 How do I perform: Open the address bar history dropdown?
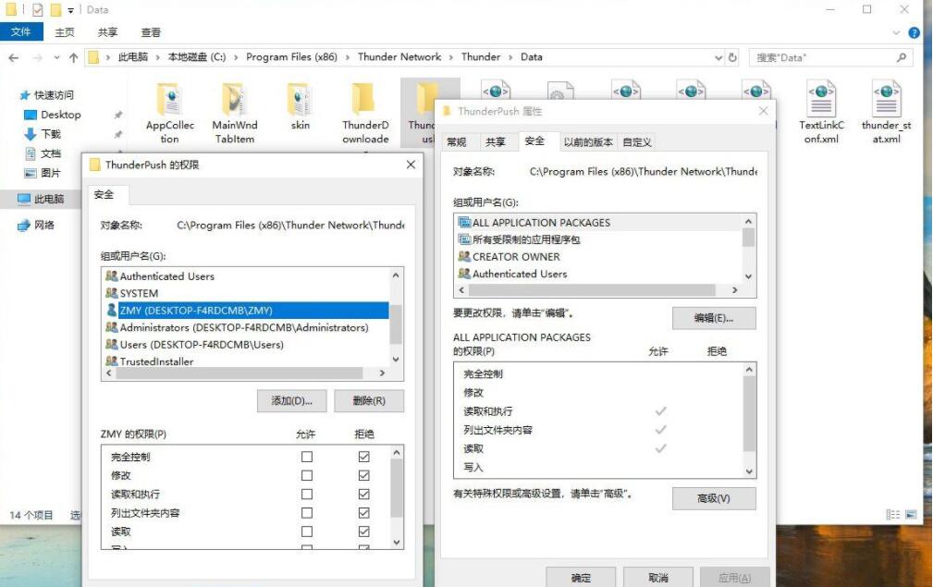[x=718, y=57]
